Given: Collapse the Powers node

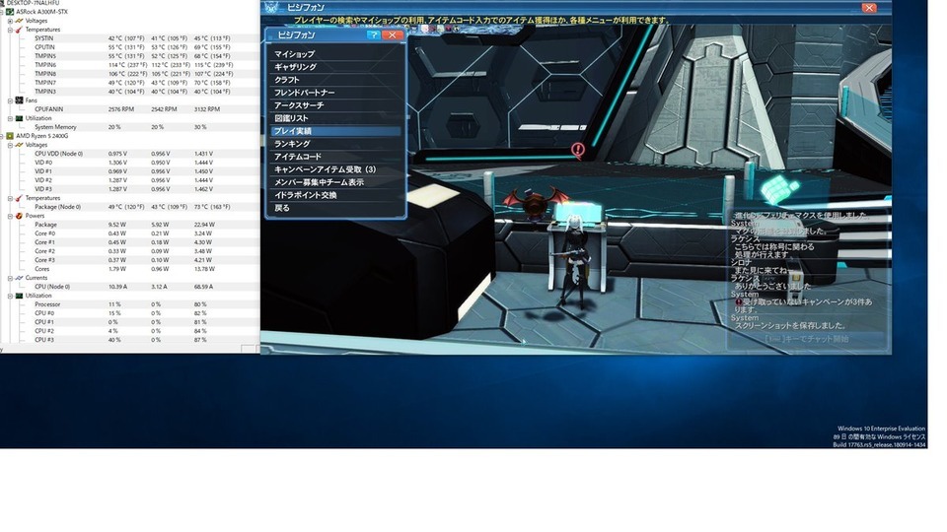Looking at the screenshot, I should [10, 216].
